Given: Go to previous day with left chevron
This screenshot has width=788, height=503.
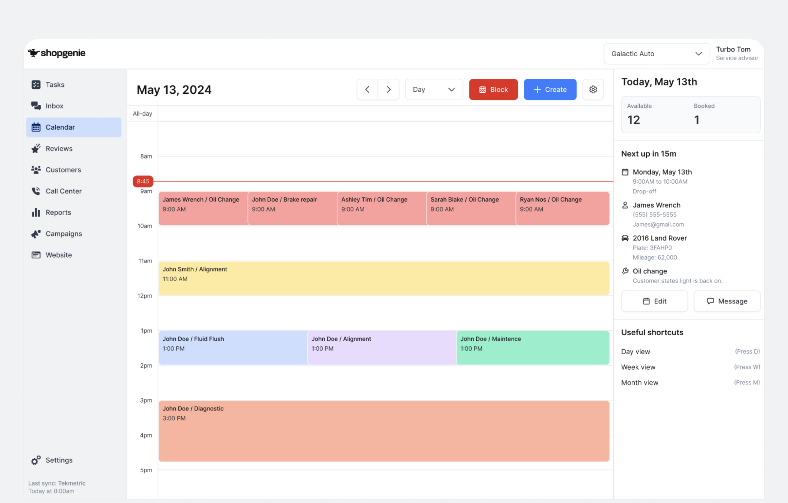Looking at the screenshot, I should point(367,90).
